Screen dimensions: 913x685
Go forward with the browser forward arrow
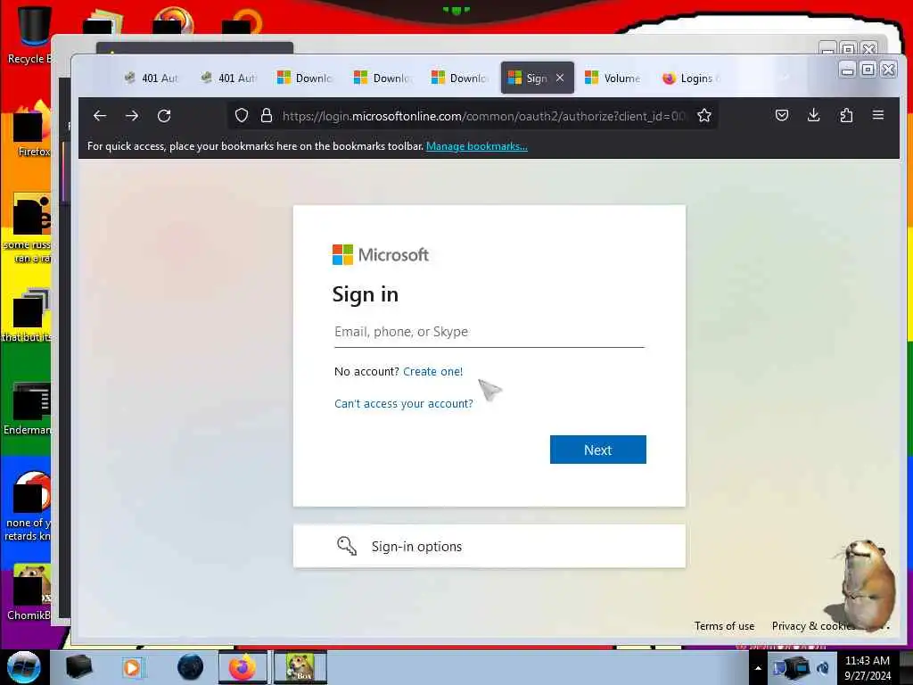pos(132,116)
